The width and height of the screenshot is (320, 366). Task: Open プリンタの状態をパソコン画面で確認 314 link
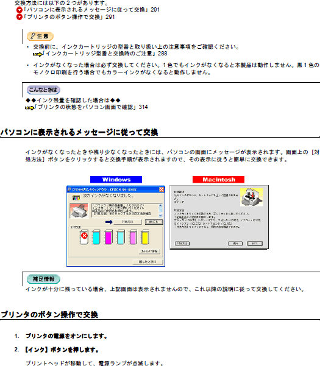[x=91, y=107]
